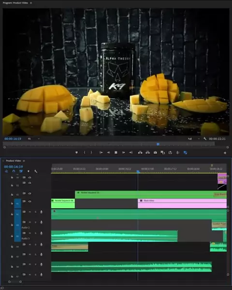Click the Go to In point button

(x=101, y=153)
